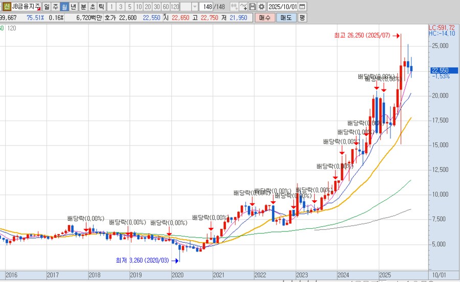The height and width of the screenshot is (282, 460).
Task: Open the calendar date picker icon
Action: point(302,7)
